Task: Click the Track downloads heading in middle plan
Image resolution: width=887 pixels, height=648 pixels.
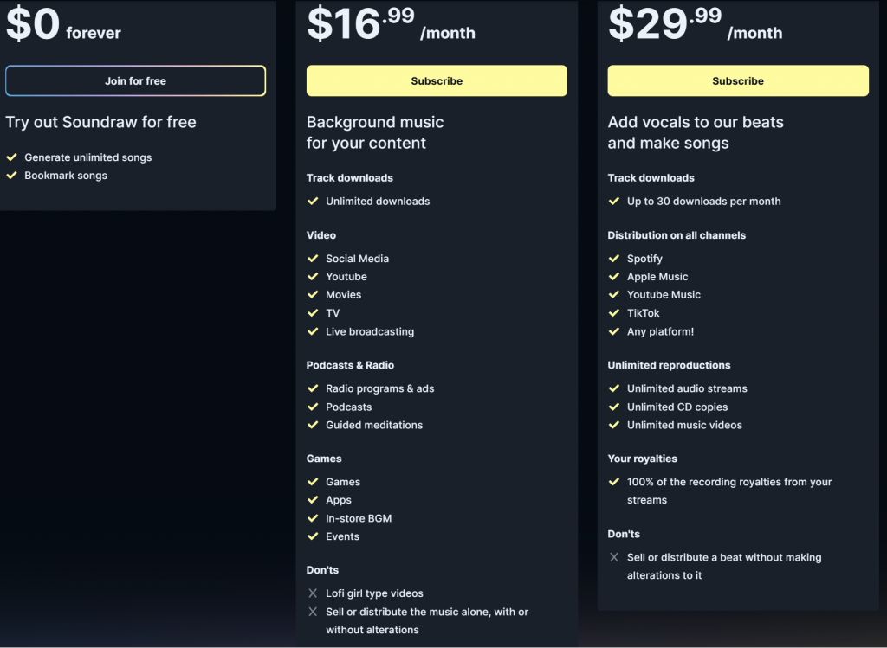Action: 349,178
